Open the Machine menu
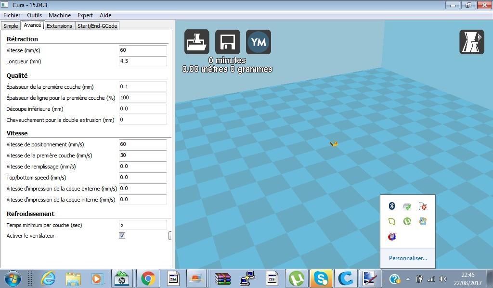This screenshot has height=288, width=493. (60, 15)
